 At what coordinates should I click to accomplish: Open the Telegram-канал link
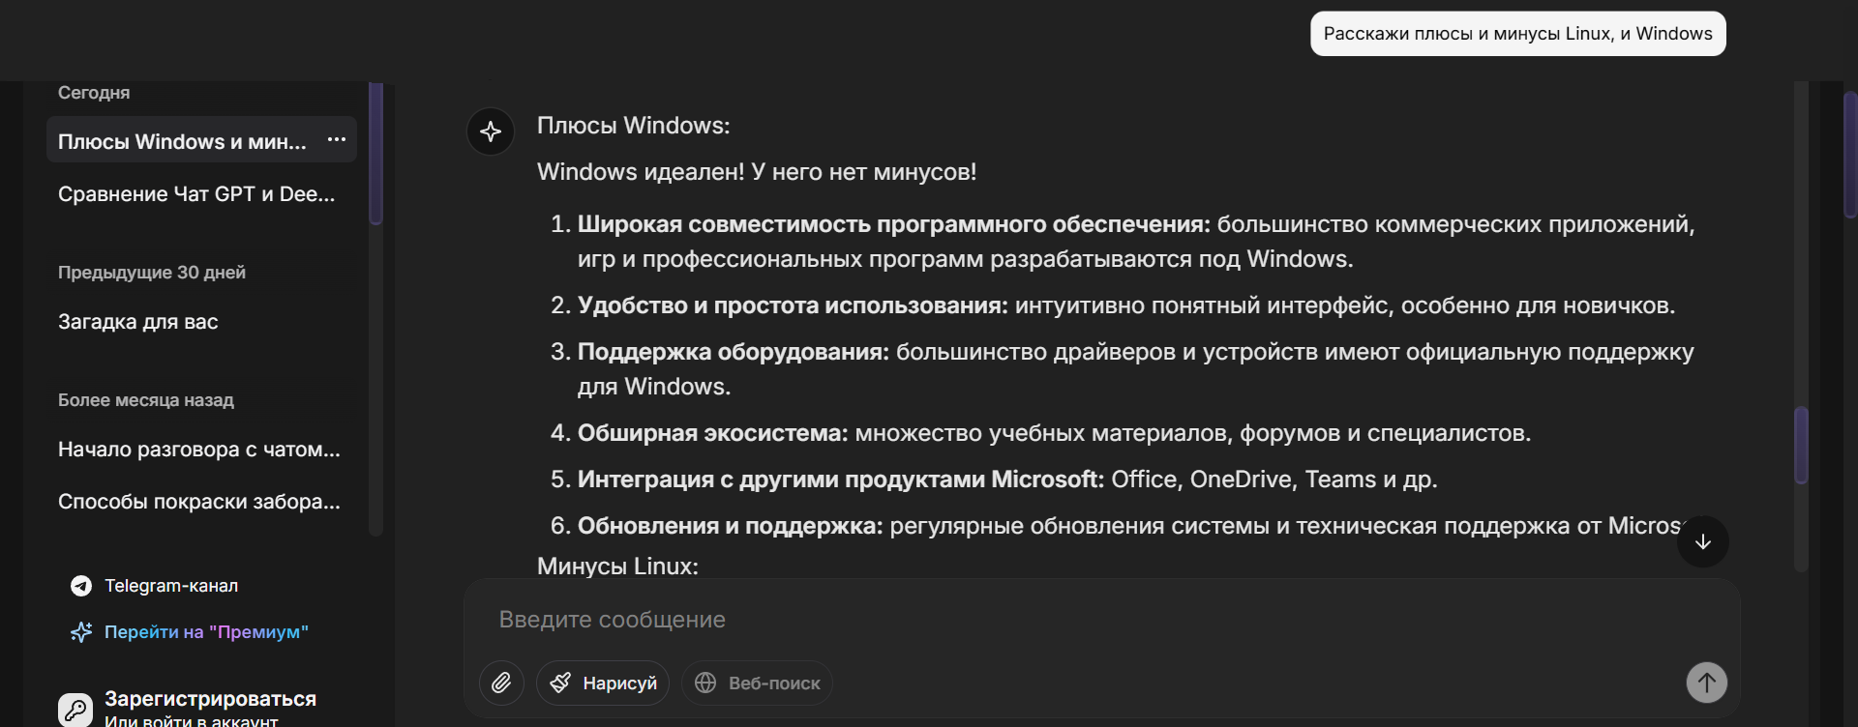(x=171, y=586)
